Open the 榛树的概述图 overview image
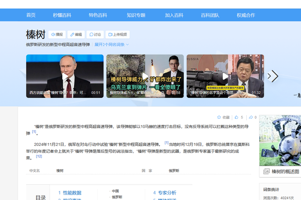Screen dimensions: 301x200 [x=280, y=140]
